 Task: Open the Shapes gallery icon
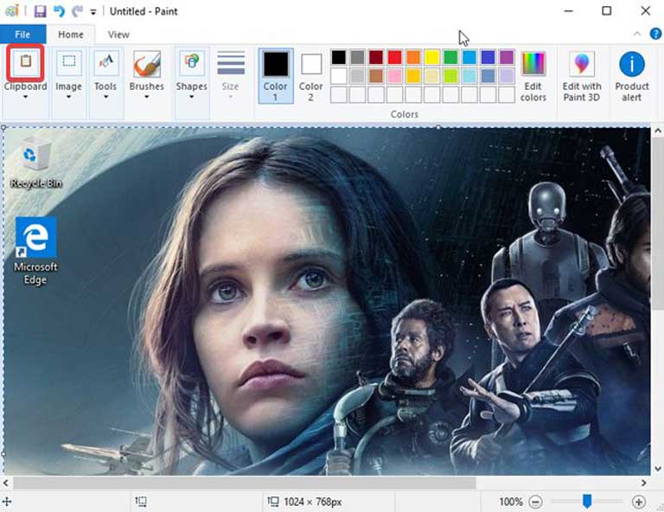click(191, 62)
